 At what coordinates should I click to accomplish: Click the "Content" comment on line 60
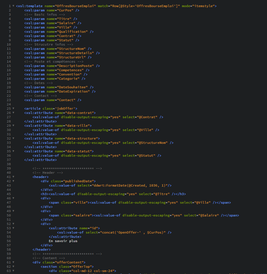(x=49, y=258)
